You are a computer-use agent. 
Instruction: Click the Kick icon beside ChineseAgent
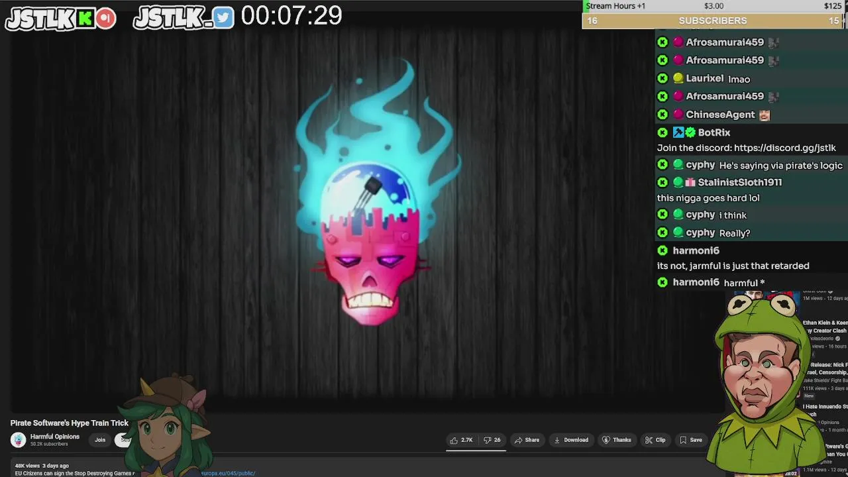coord(662,115)
